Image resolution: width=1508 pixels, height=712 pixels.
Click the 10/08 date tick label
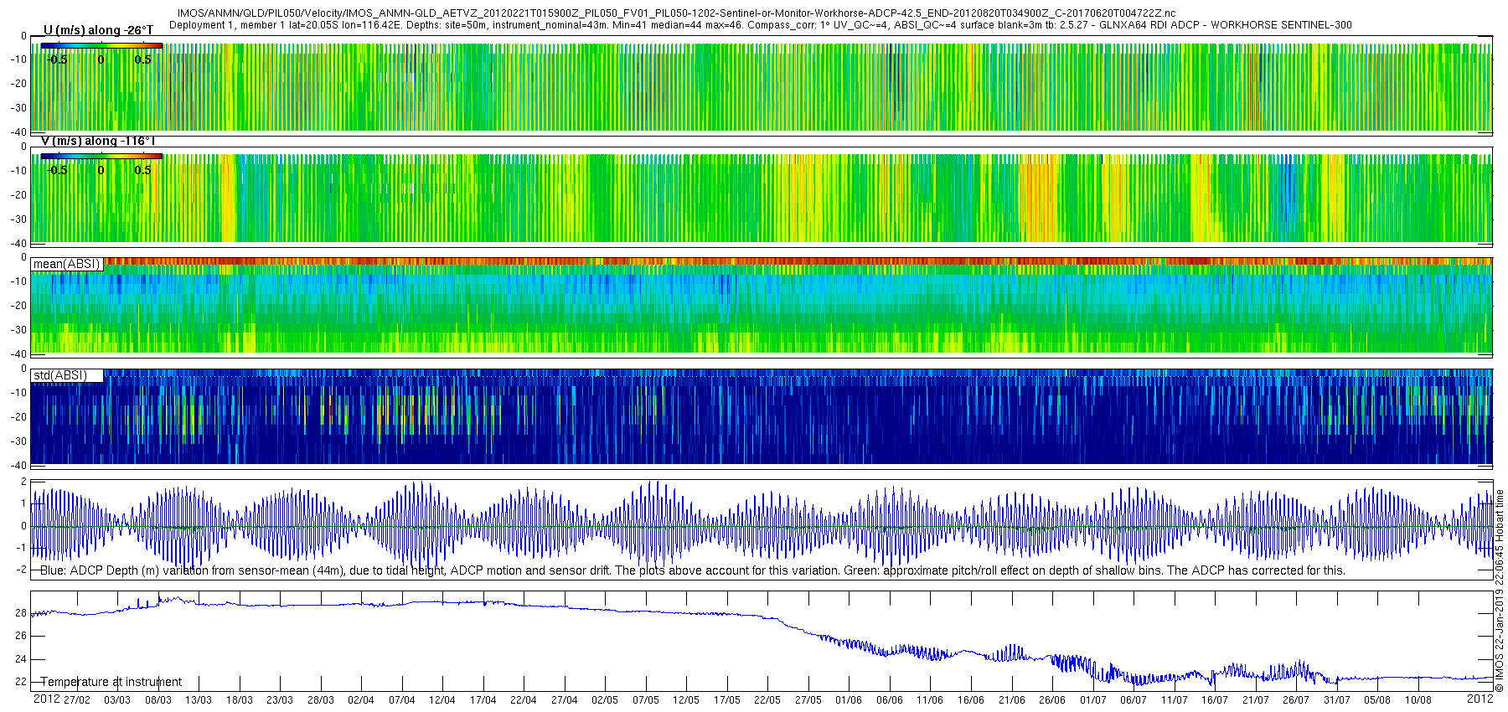[1418, 699]
